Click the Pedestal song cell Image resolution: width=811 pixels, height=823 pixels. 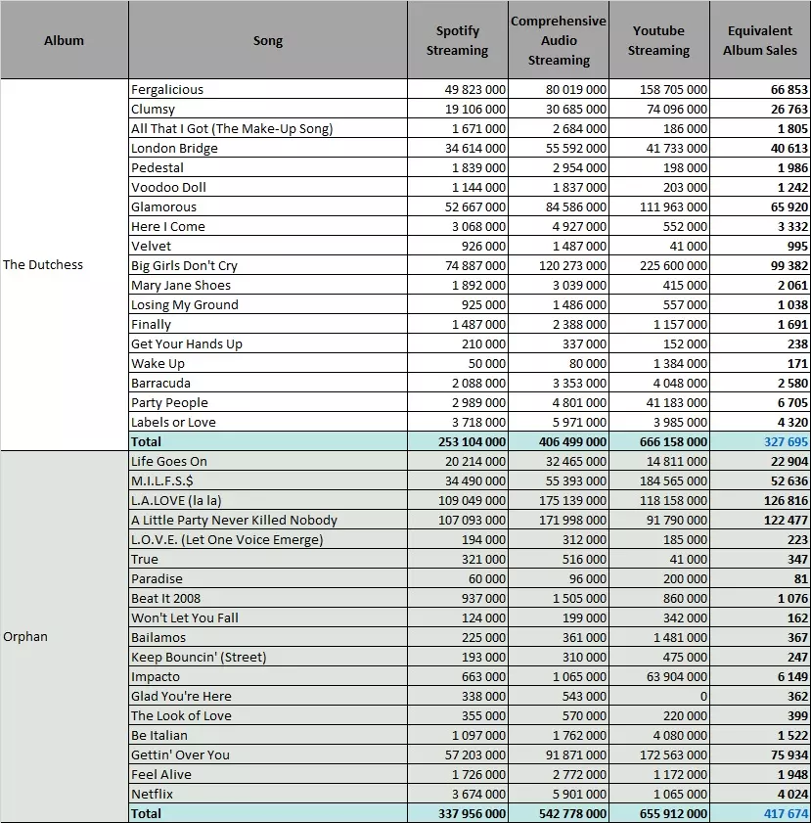tap(267, 167)
